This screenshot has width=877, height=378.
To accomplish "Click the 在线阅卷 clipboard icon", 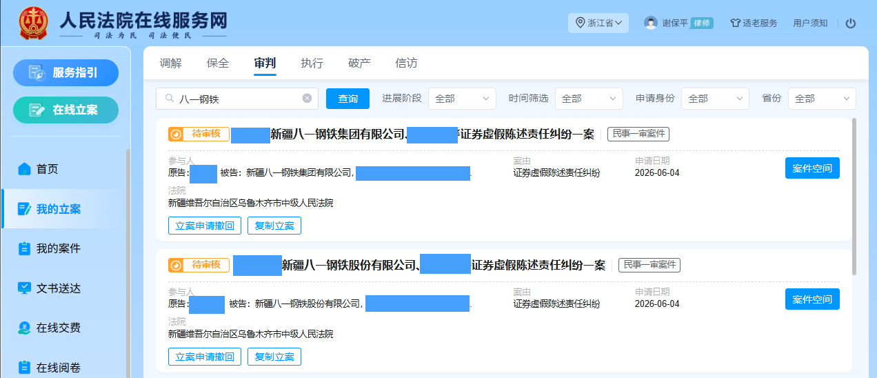I will (25, 368).
